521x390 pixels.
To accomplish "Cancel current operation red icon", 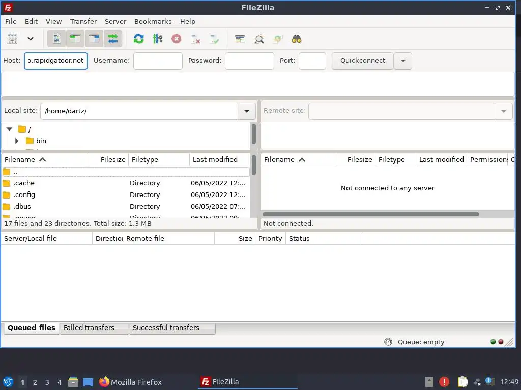I will click(x=177, y=39).
